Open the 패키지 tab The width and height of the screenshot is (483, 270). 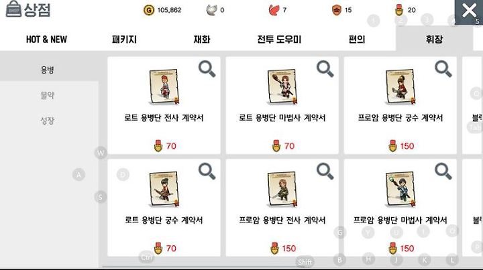pos(124,40)
